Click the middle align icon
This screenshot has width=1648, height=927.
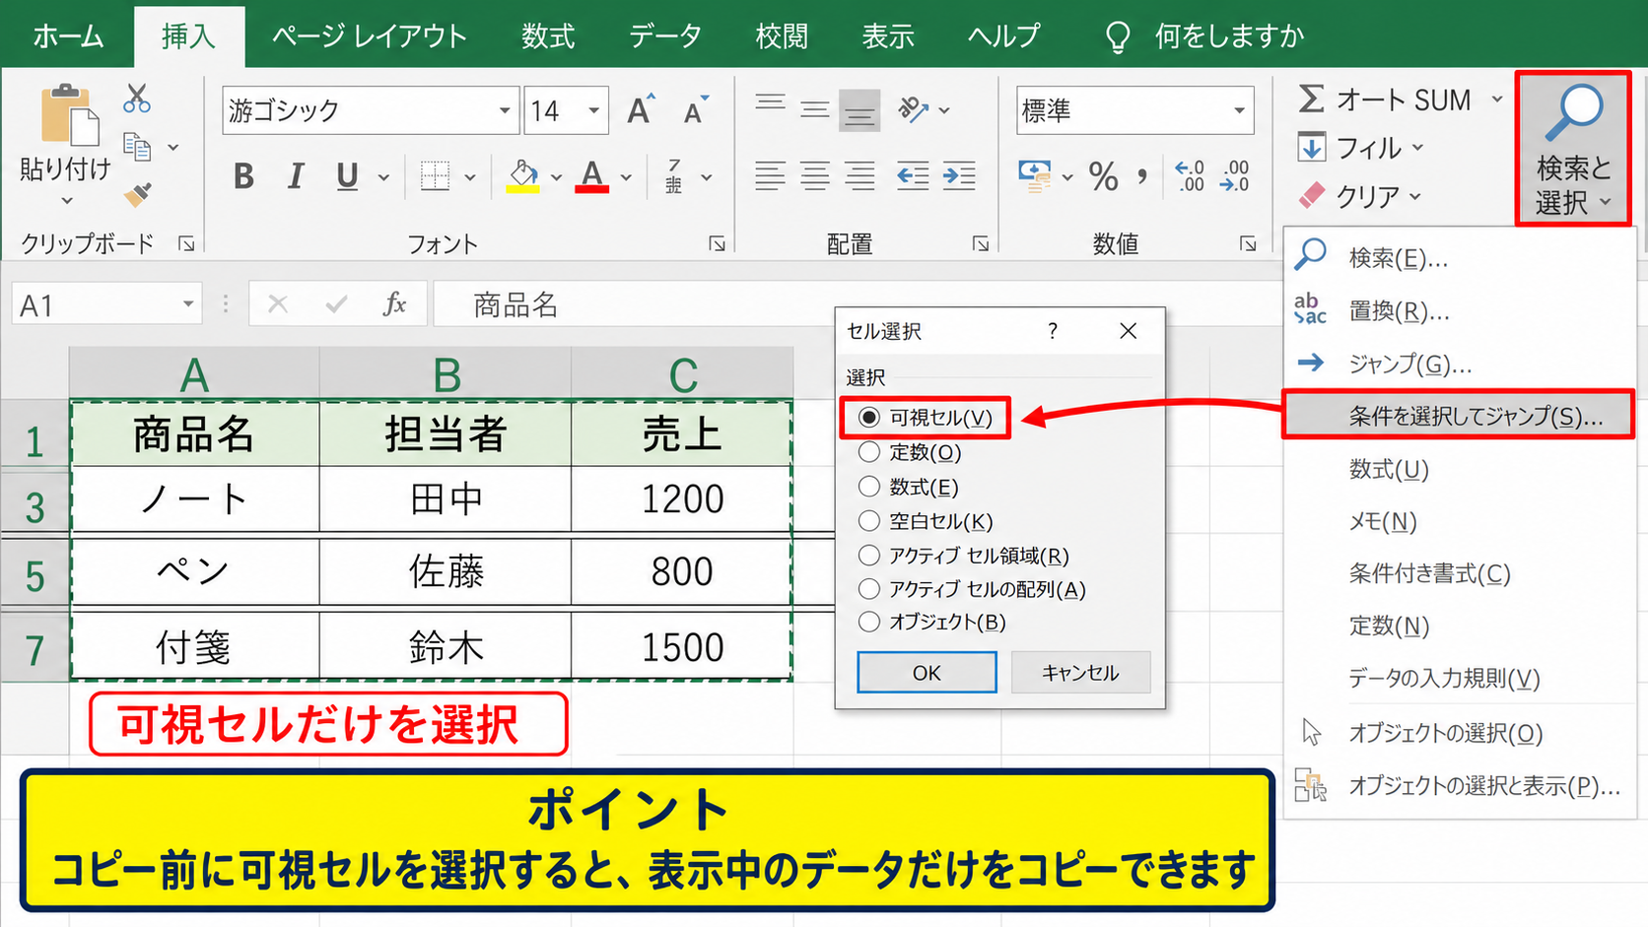click(815, 109)
